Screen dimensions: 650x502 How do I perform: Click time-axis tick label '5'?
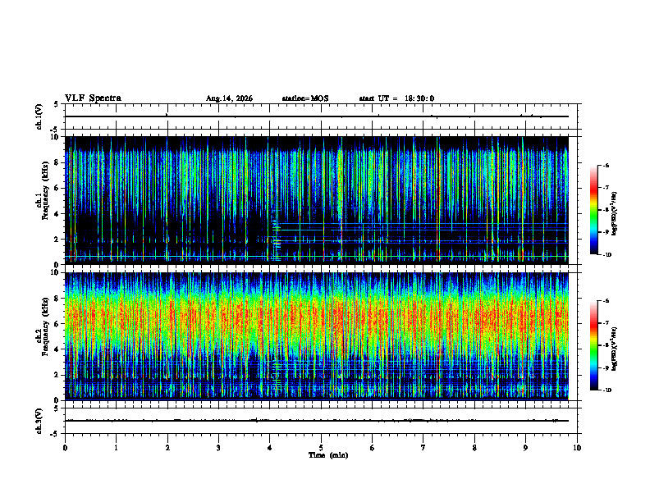point(321,447)
